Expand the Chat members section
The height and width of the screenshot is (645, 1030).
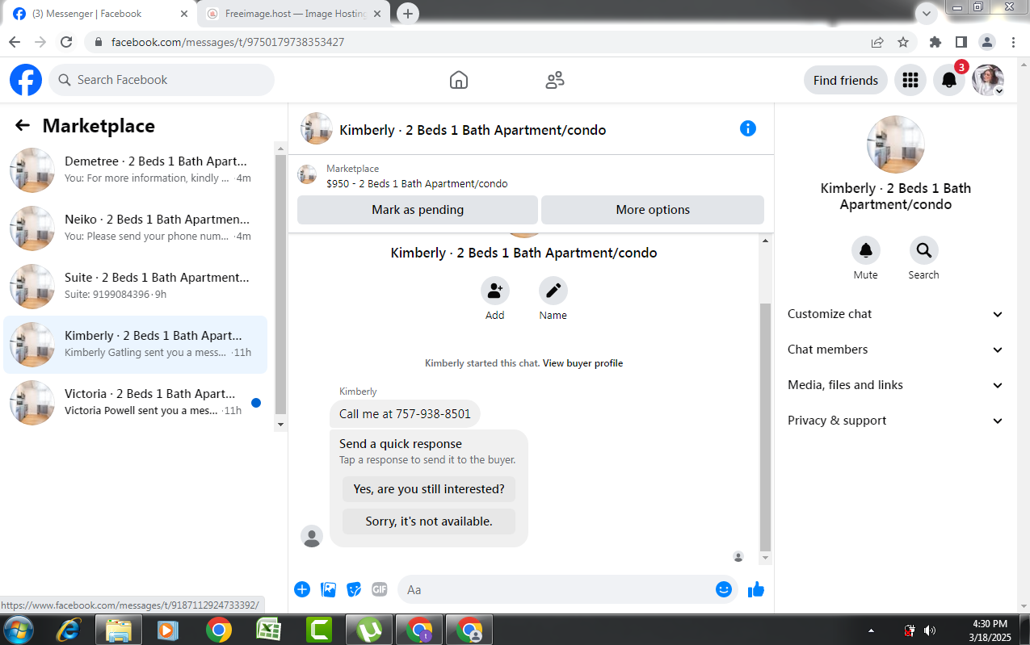coord(895,350)
